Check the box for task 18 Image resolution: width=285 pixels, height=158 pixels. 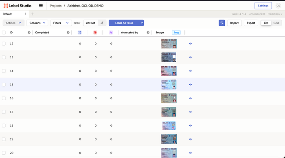(x=4, y=125)
